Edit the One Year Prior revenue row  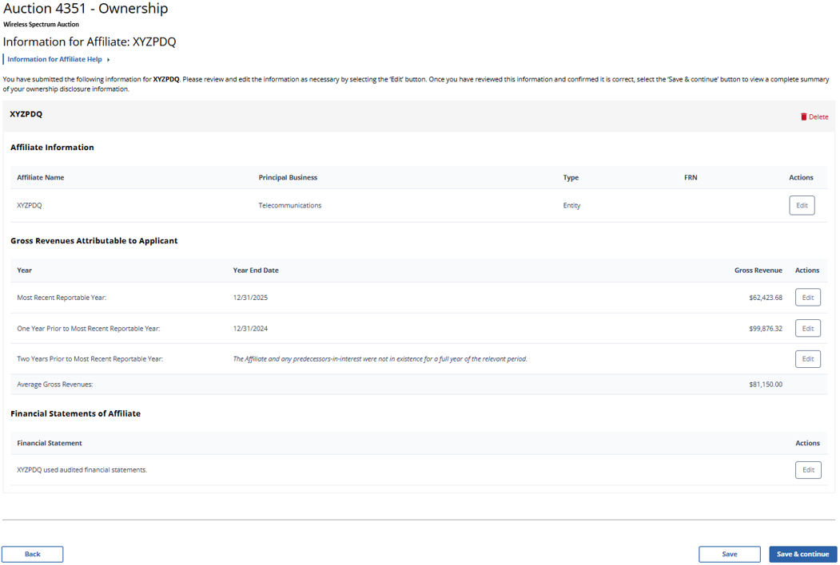pos(808,329)
